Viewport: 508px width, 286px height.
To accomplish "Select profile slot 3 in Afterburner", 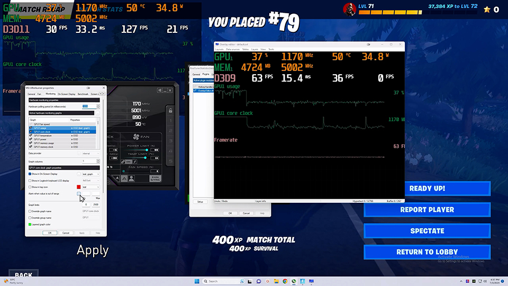I will (x=170, y=141).
